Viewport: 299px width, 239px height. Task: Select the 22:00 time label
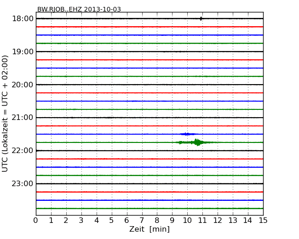[x=23, y=151]
